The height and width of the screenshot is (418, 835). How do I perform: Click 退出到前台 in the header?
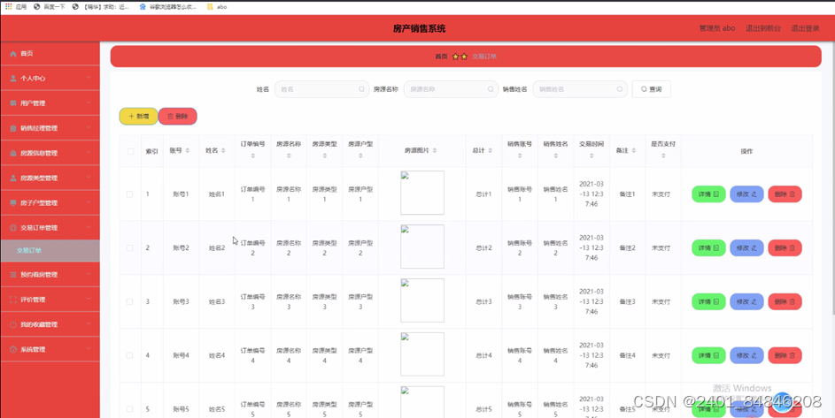pyautogui.click(x=763, y=28)
